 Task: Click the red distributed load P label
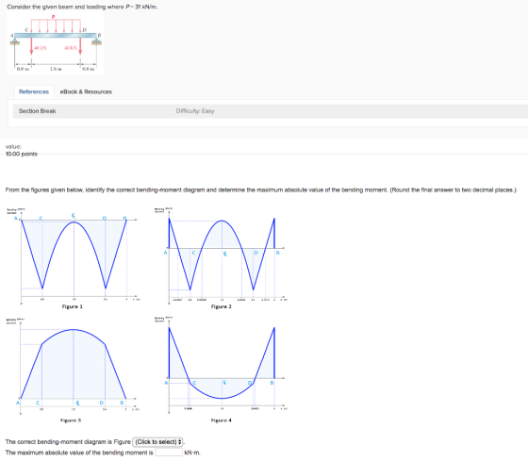click(x=53, y=17)
